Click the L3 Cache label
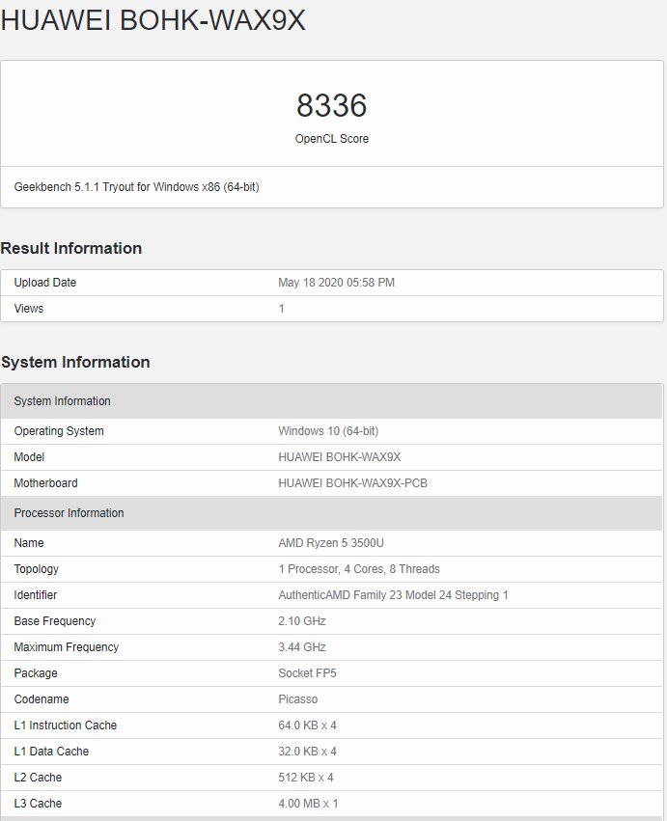Screen dimensions: 667x821 pos(38,804)
